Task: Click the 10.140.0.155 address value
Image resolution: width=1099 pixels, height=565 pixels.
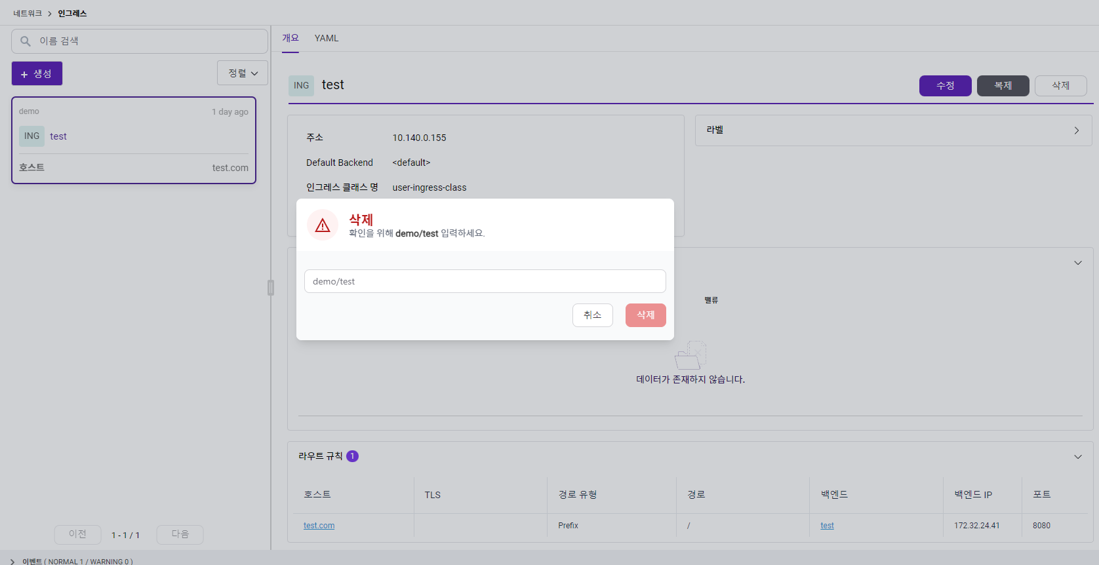Action: click(x=419, y=138)
